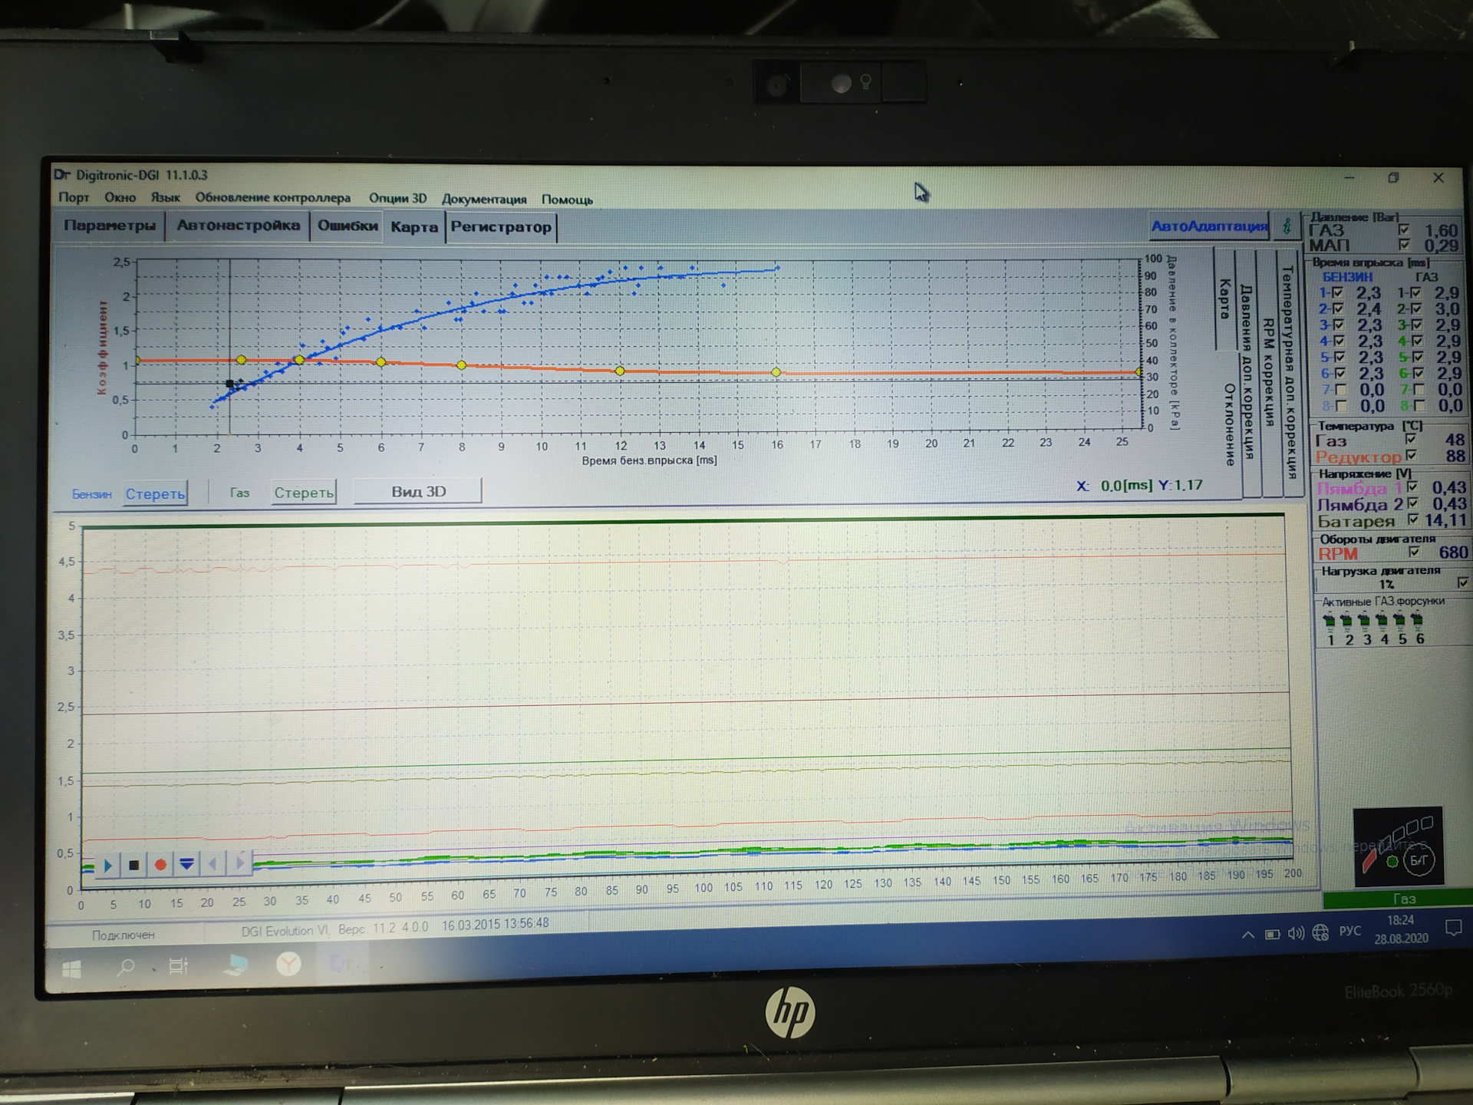Toggle the МАП pressure checkbox
Screen dimensions: 1473x1105
click(x=1404, y=245)
